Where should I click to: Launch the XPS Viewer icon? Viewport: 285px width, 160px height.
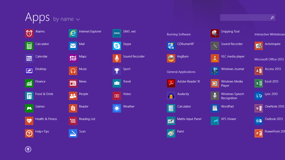215,121
